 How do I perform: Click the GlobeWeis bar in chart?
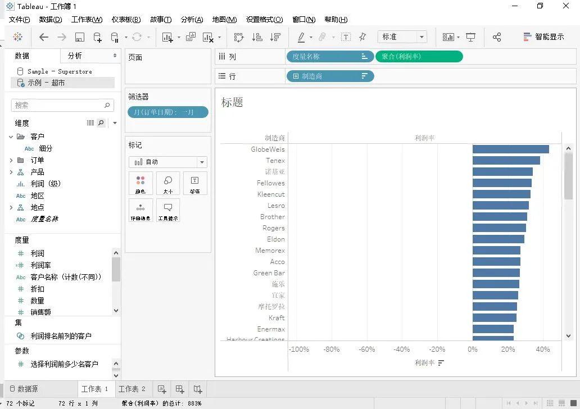pyautogui.click(x=510, y=149)
